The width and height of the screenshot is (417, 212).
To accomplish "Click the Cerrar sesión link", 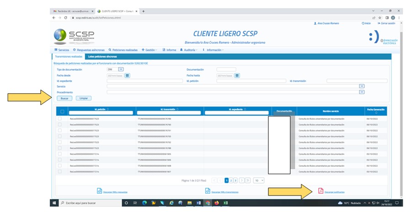I will click(x=386, y=23).
